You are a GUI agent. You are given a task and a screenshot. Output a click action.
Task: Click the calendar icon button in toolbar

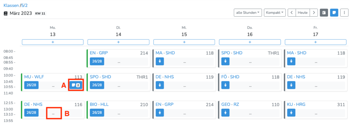[324, 13]
